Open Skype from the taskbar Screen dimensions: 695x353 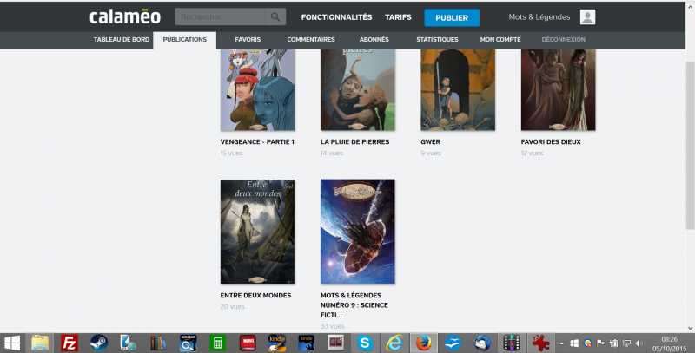[x=365, y=342]
